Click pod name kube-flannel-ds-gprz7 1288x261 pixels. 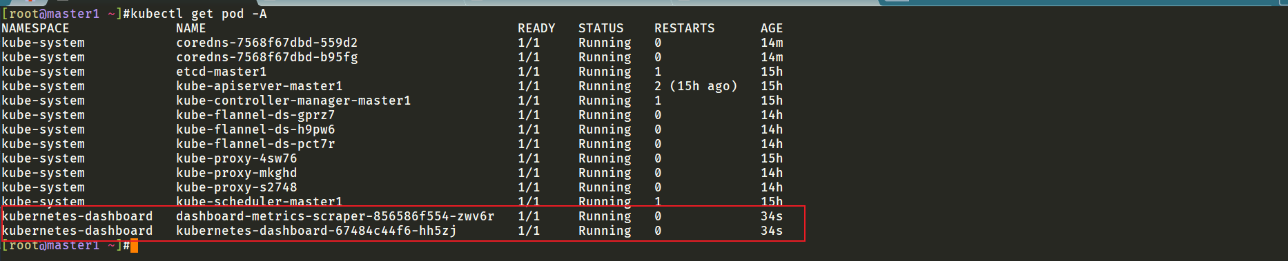point(255,115)
